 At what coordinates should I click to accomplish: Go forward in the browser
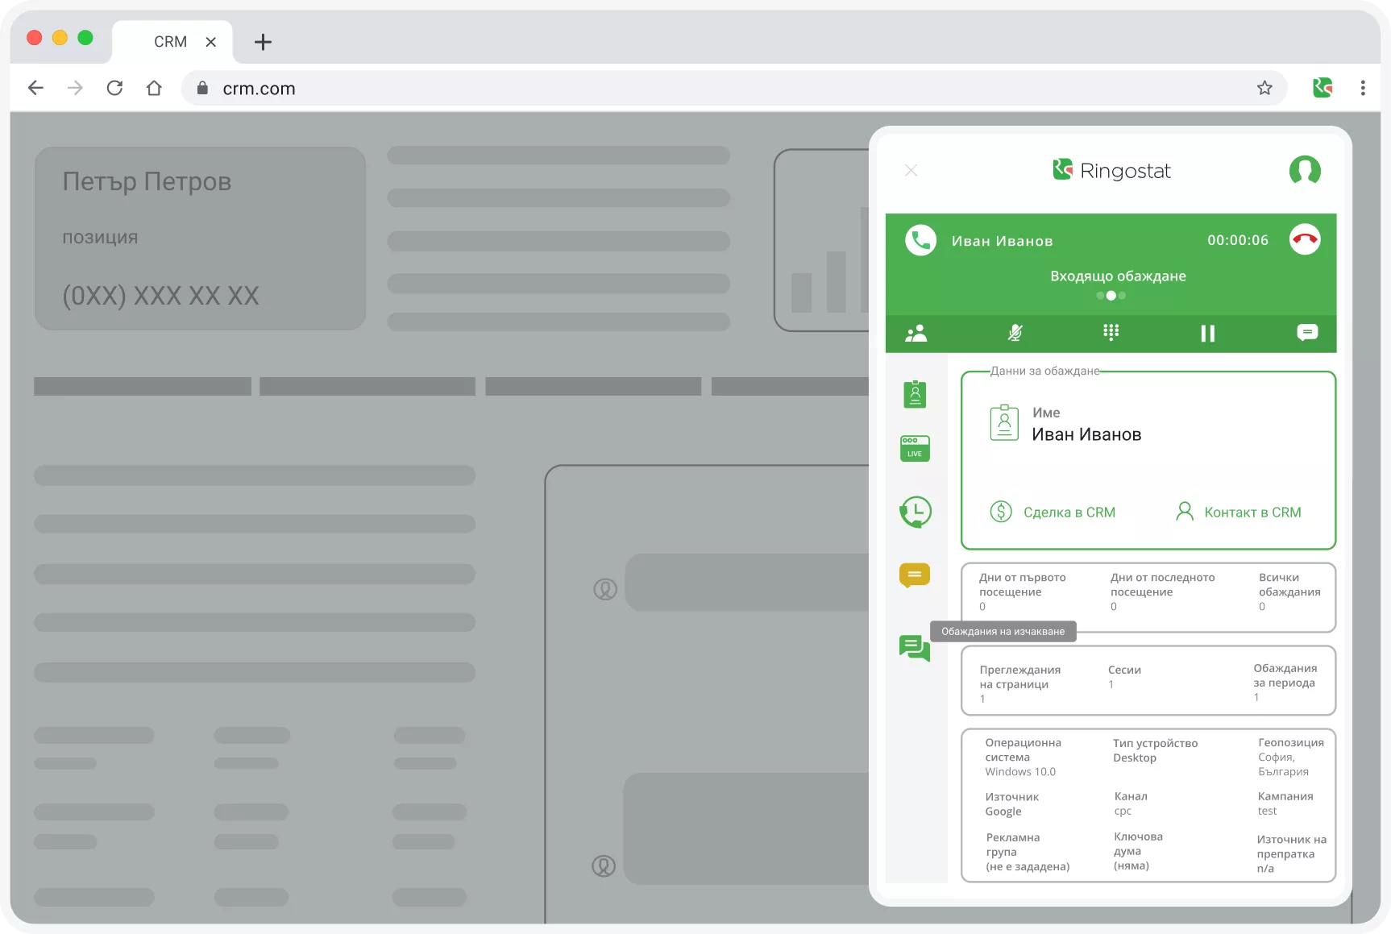click(x=75, y=88)
